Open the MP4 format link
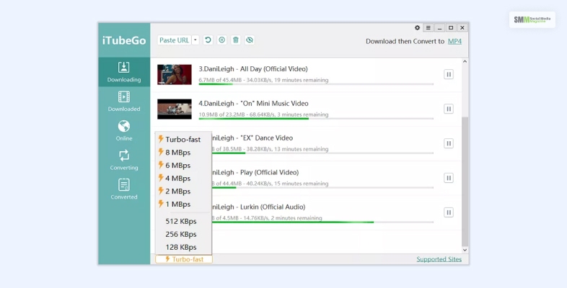The width and height of the screenshot is (567, 288). [454, 41]
